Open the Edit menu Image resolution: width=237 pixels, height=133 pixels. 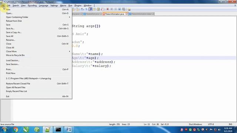click(x=8, y=6)
